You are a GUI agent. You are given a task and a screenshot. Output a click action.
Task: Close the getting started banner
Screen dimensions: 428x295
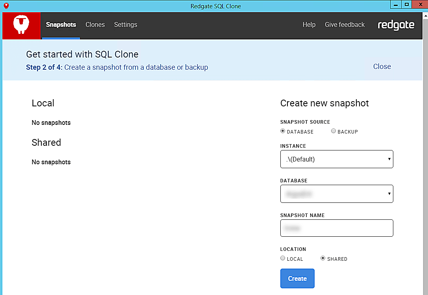click(382, 66)
